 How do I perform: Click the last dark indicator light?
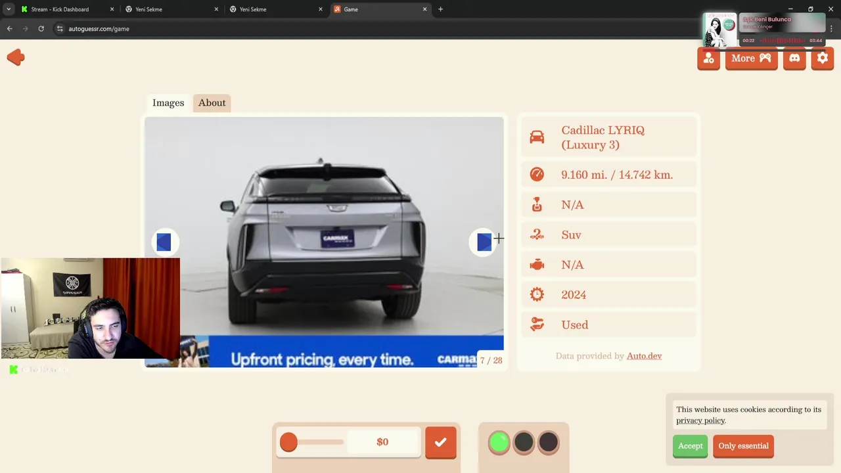click(548, 443)
